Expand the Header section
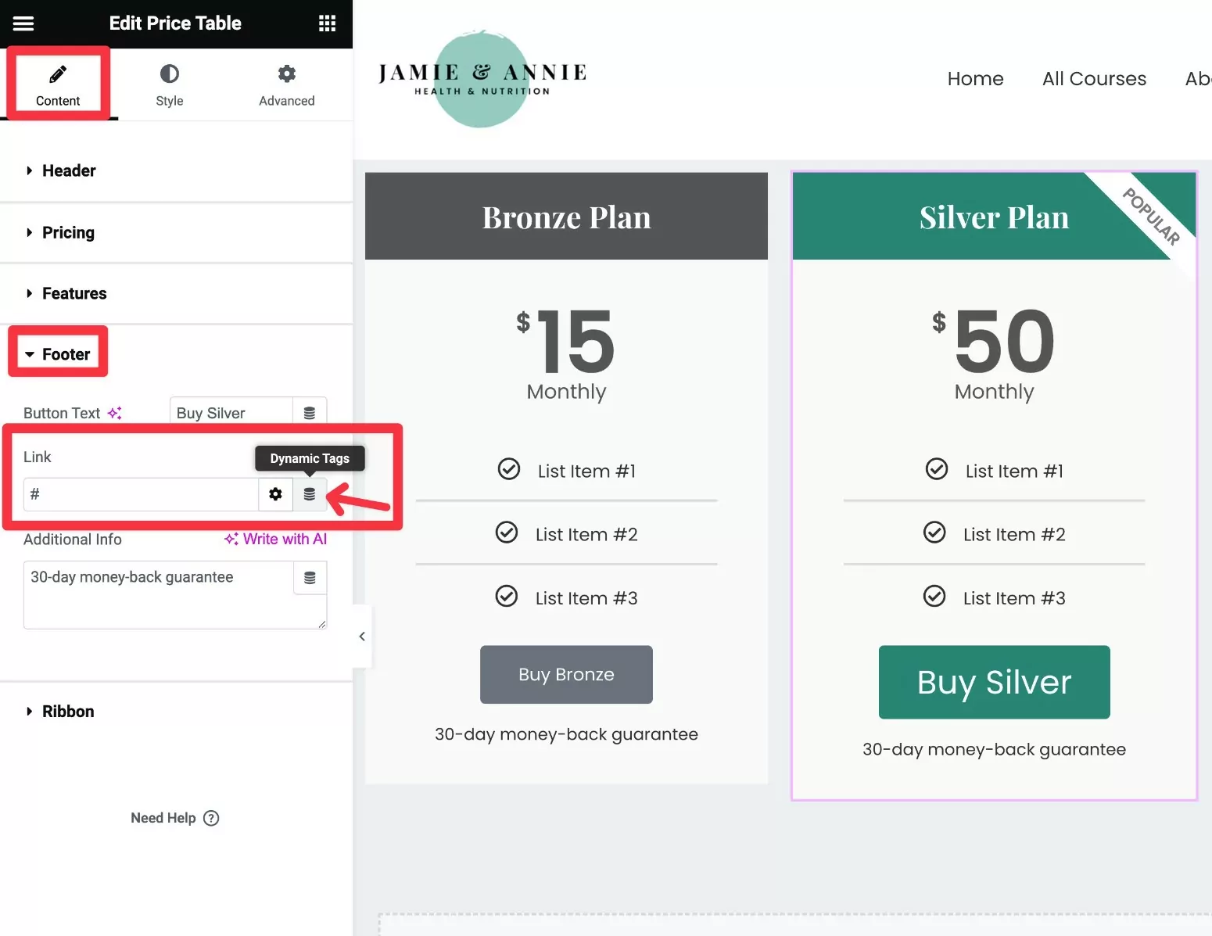 pyautogui.click(x=69, y=170)
